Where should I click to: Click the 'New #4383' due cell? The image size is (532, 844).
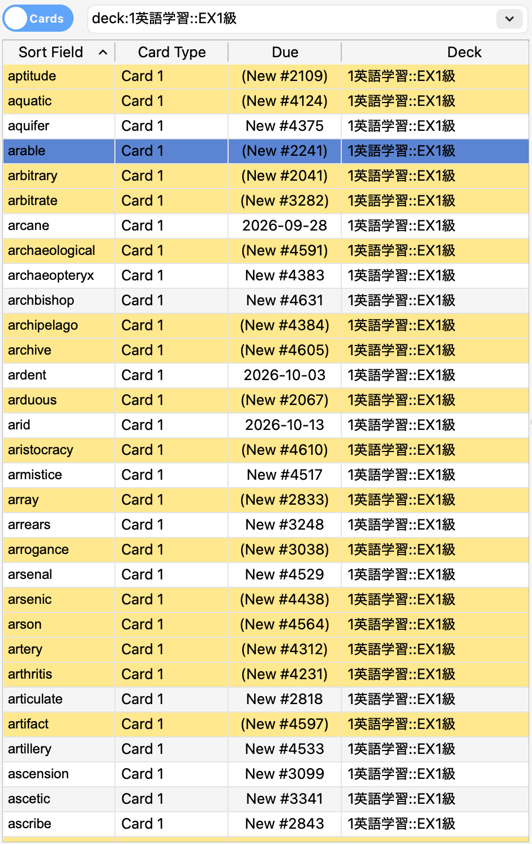[x=285, y=275]
